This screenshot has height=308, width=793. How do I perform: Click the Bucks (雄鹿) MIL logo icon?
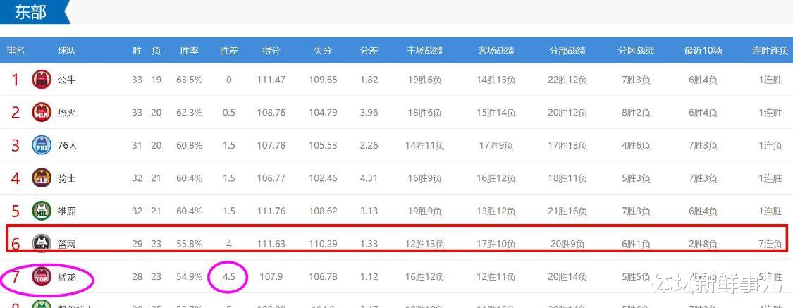coord(42,211)
